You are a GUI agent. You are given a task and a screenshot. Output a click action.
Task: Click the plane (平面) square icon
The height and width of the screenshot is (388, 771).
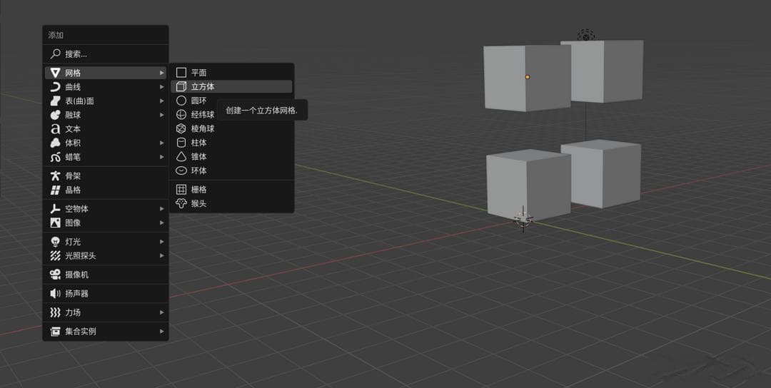pyautogui.click(x=181, y=73)
